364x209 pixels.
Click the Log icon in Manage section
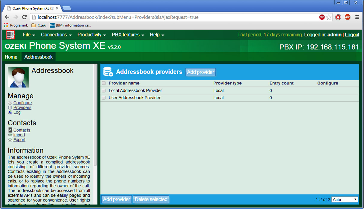pyautogui.click(x=10, y=112)
